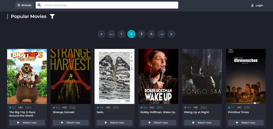Select highlighted page 2 in pagination
The width and height of the screenshot is (273, 129).
(131, 34)
